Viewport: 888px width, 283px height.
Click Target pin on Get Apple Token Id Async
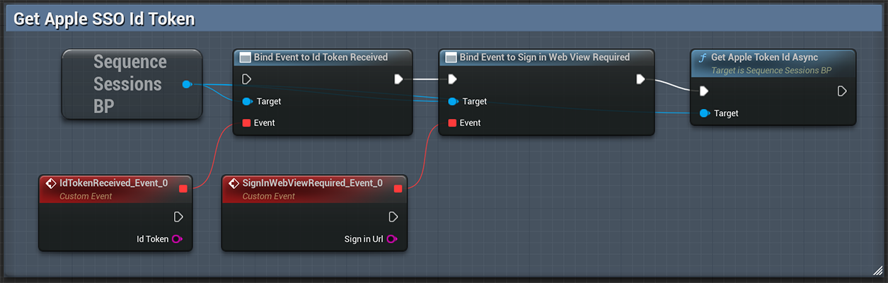click(x=704, y=113)
